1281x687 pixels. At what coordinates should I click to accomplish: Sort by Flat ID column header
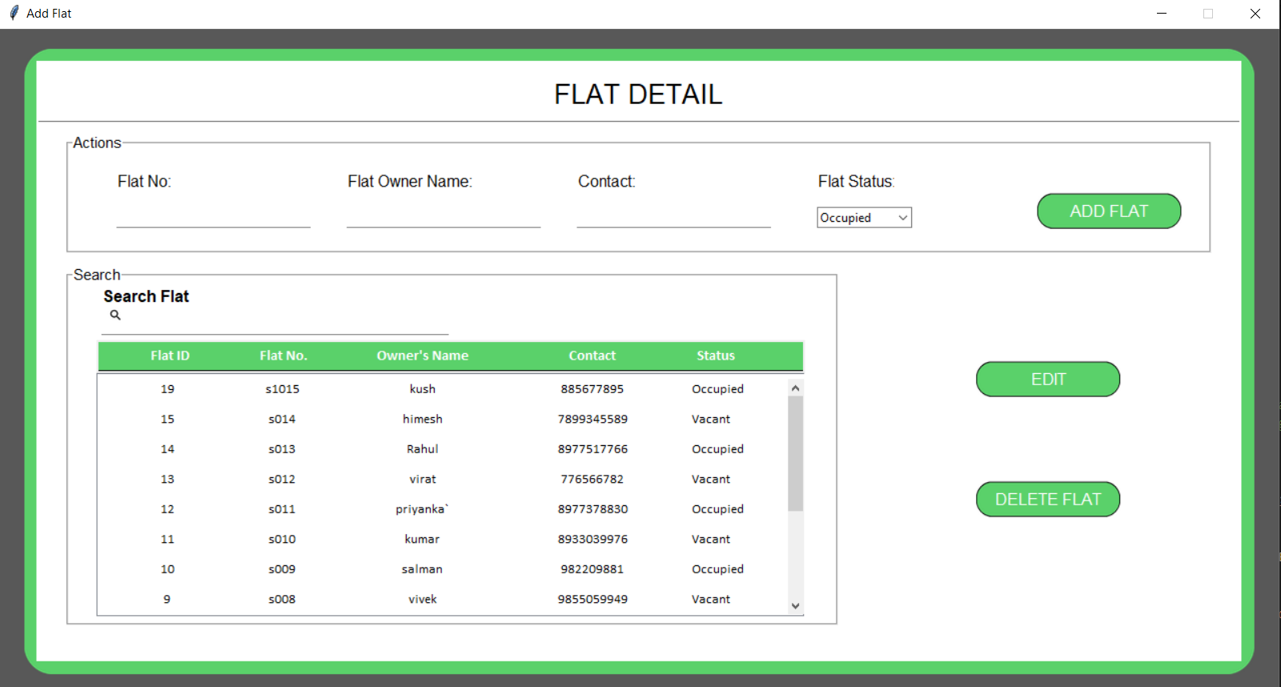point(170,356)
